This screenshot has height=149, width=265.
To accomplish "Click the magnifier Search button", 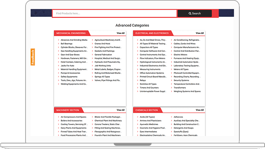I will click(194, 13).
